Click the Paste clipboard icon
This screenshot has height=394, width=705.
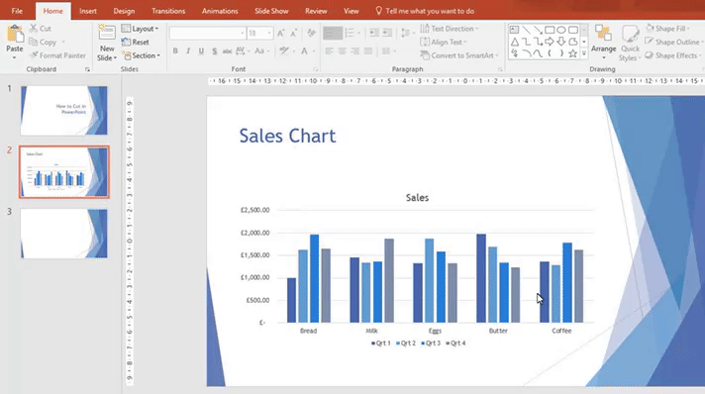15,35
